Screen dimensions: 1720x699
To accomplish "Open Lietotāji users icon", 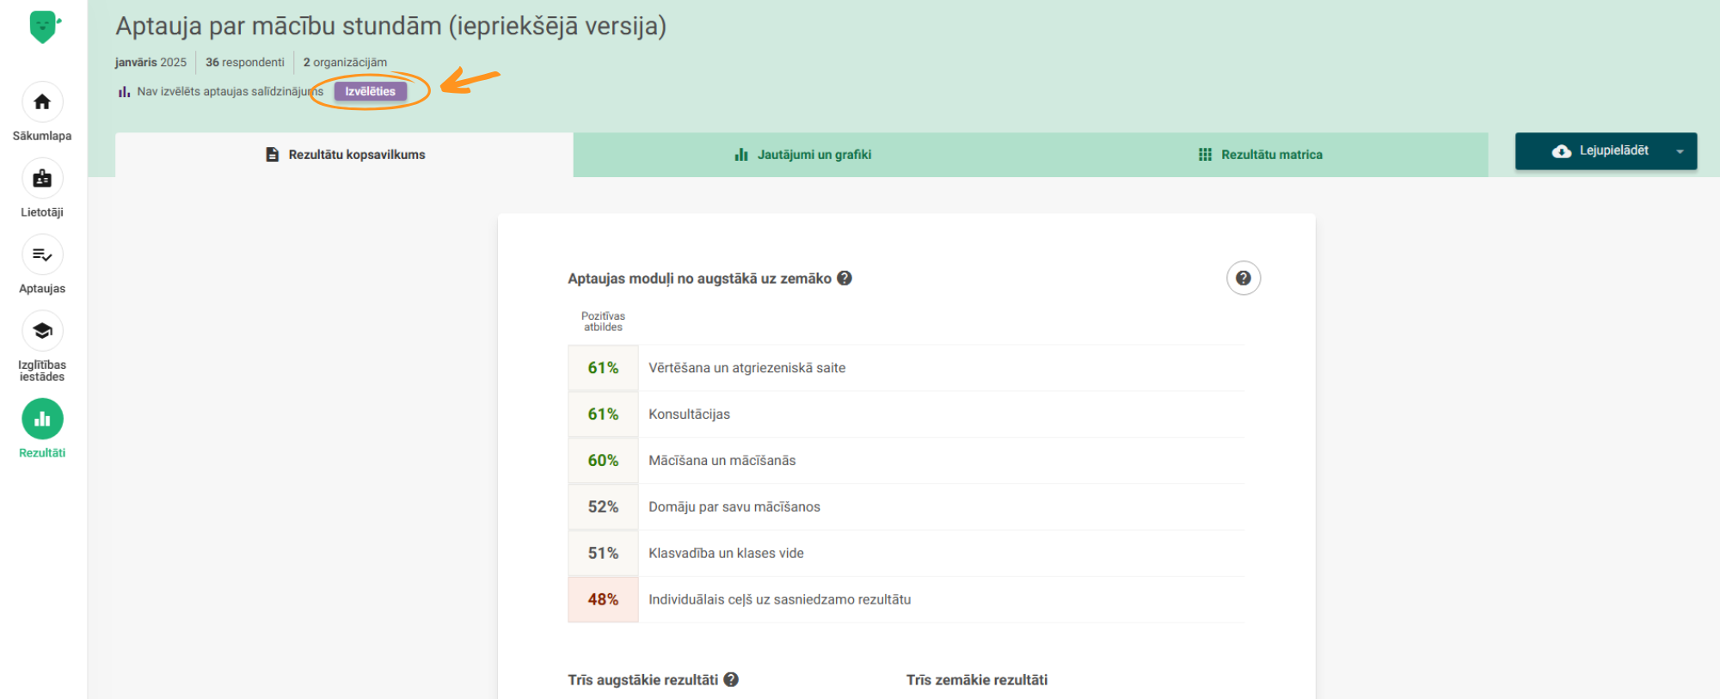I will coord(42,179).
